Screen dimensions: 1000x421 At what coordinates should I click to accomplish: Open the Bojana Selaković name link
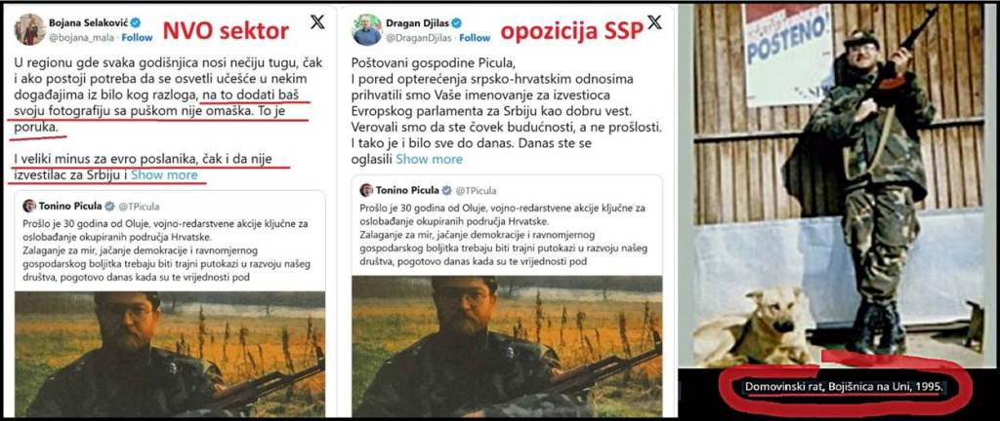(88, 22)
